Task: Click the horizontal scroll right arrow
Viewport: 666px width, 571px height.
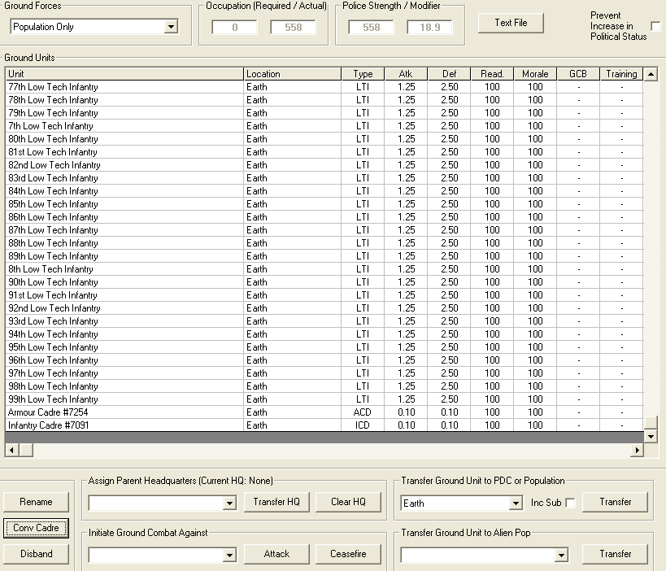Action: (637, 450)
